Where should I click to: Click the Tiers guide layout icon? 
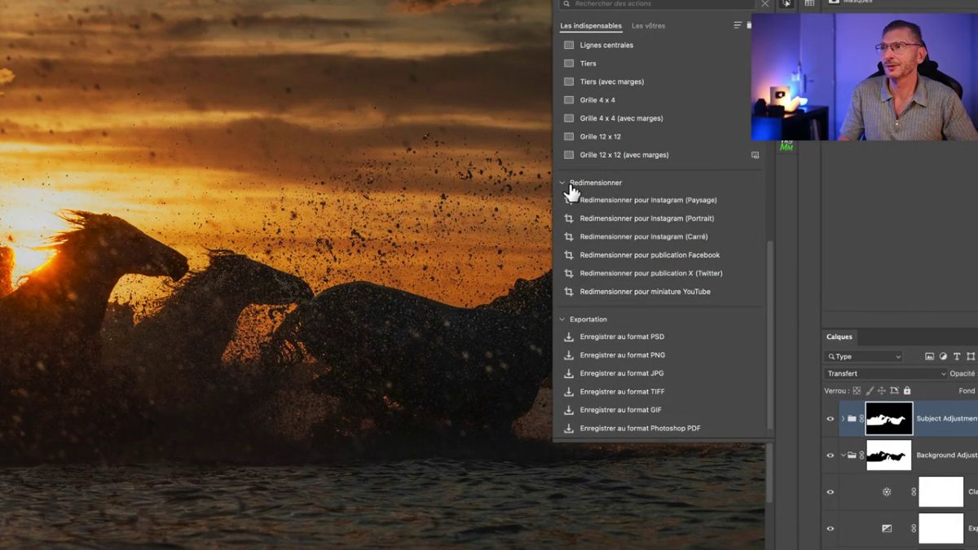point(569,64)
